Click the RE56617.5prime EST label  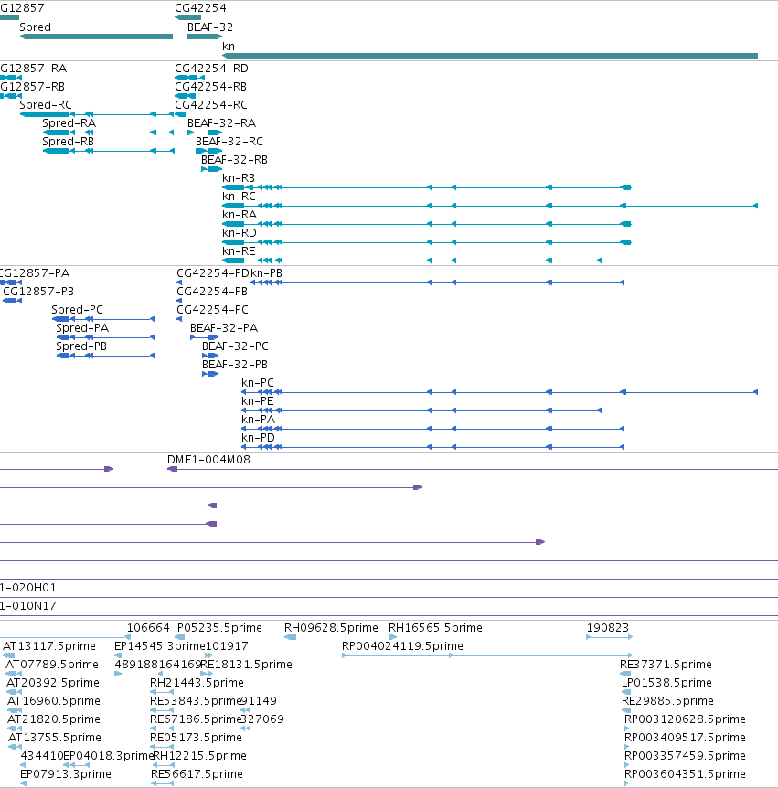tap(197, 774)
